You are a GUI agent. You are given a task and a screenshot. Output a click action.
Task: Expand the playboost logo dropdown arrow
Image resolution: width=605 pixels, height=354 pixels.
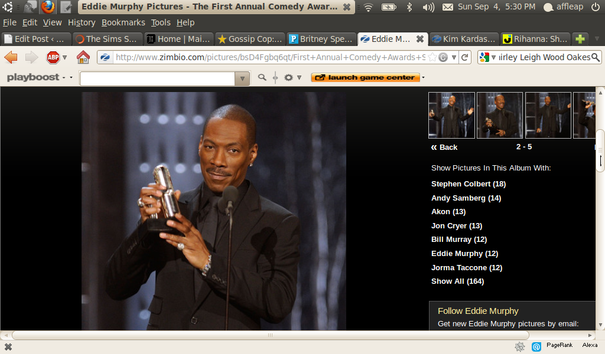coord(71,77)
